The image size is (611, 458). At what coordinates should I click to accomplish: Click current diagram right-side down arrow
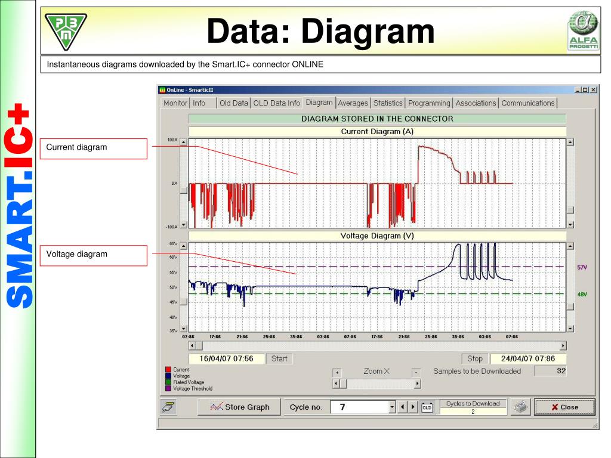[x=570, y=224]
